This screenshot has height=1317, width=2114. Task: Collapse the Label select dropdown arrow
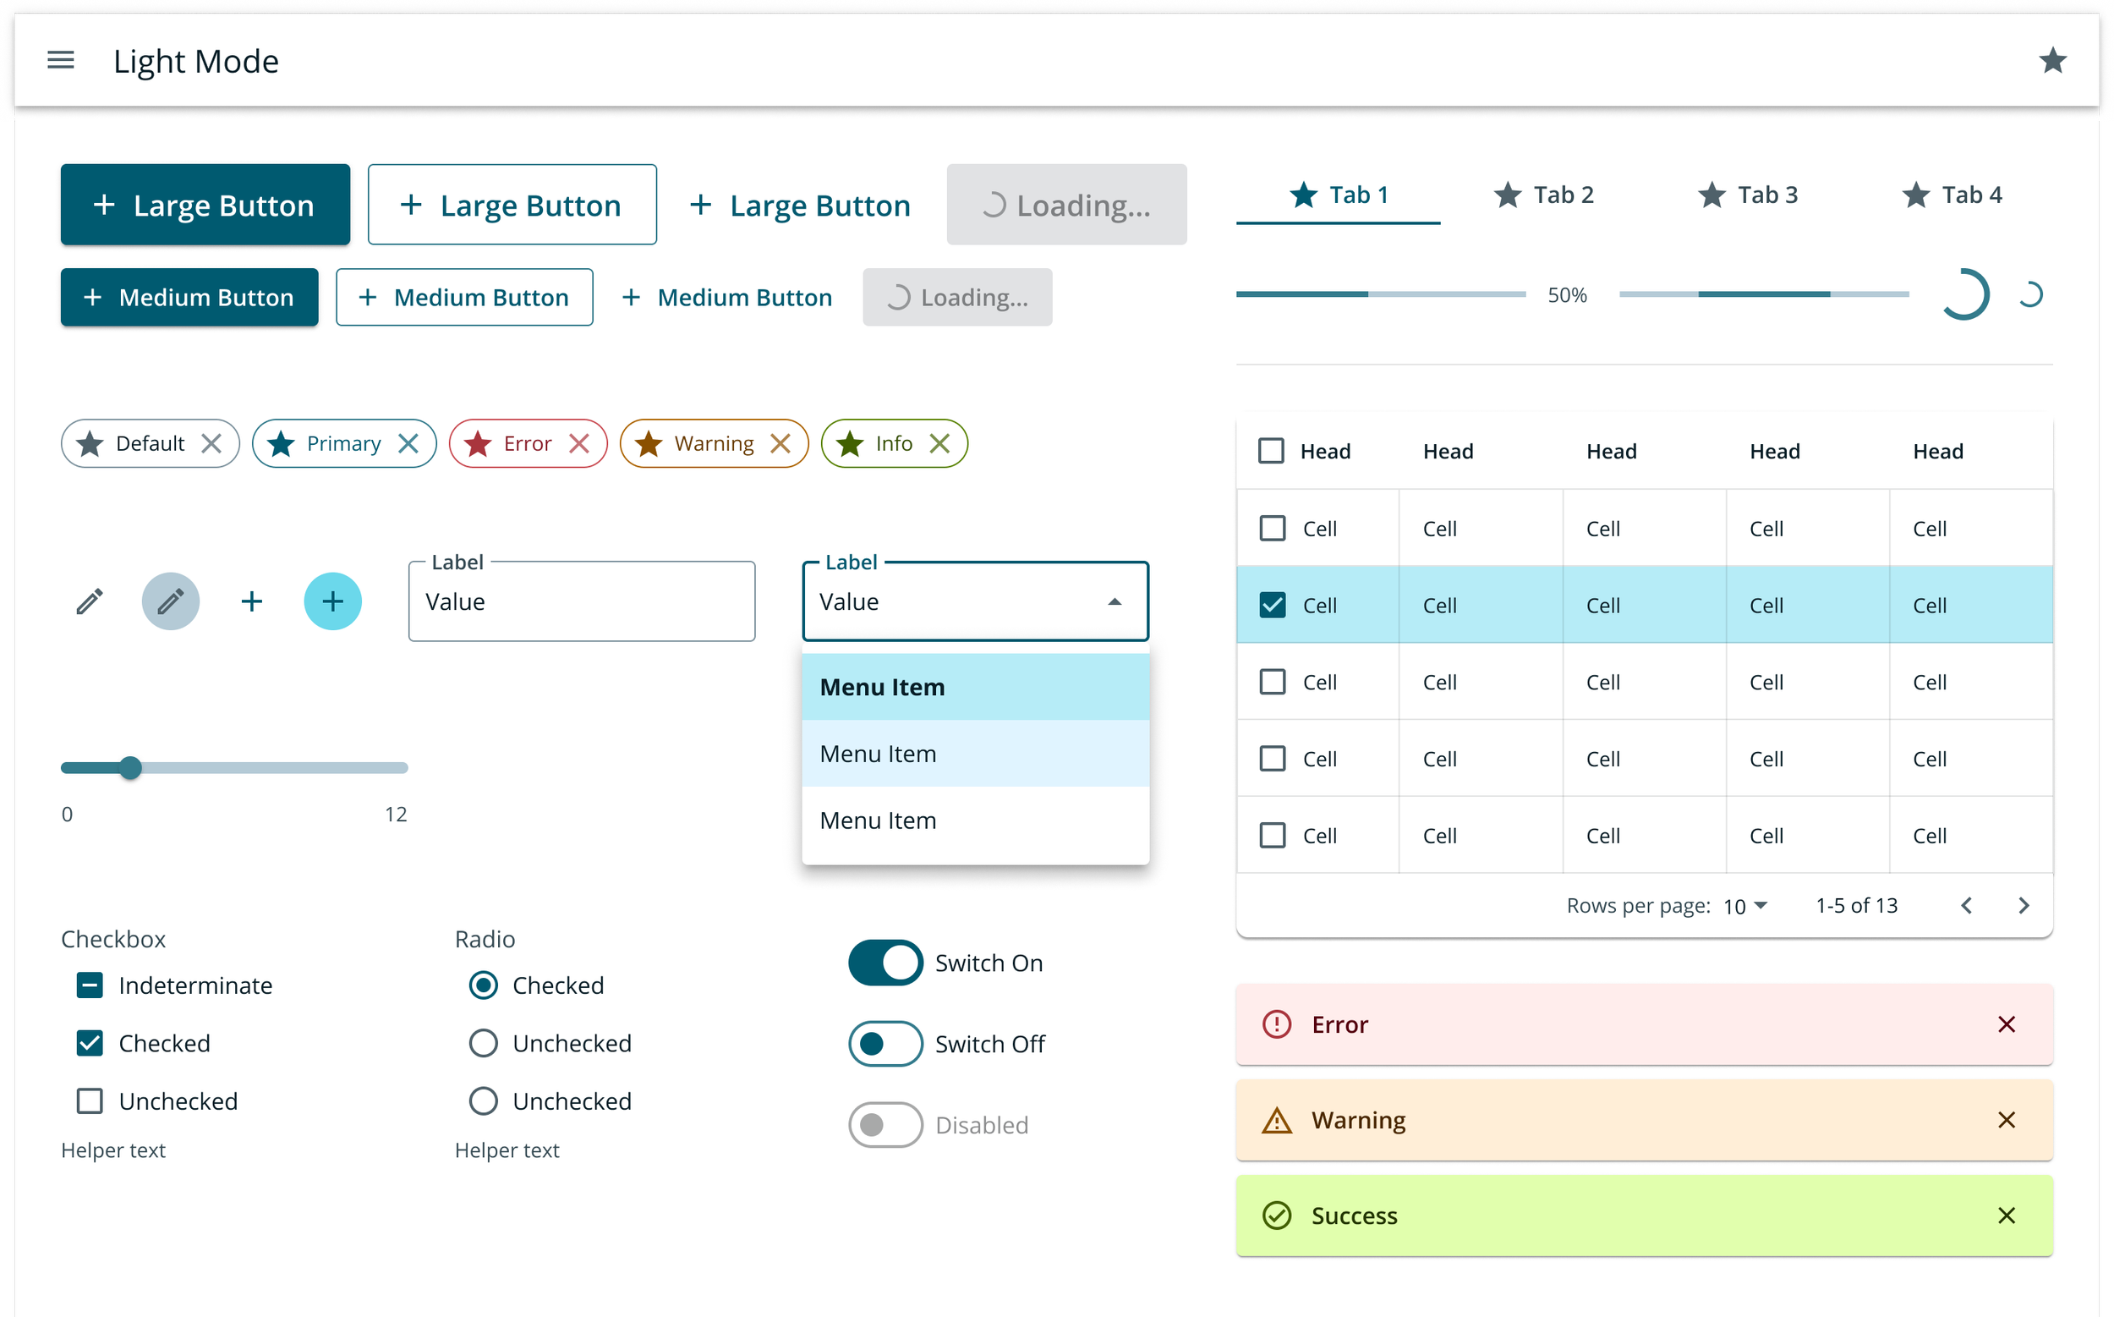(1115, 602)
